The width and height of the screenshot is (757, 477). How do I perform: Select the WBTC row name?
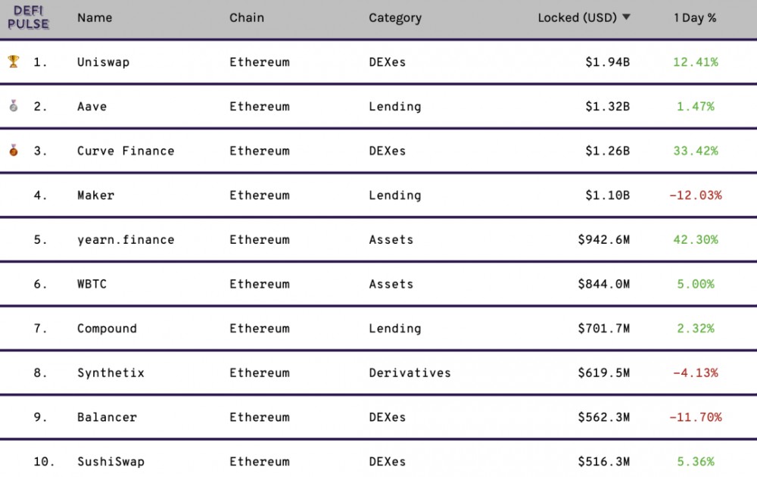tap(92, 284)
